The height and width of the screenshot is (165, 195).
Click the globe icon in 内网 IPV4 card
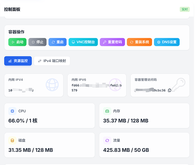(x=52, y=85)
